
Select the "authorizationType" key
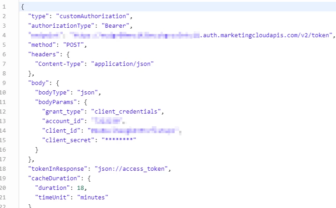tap(61, 26)
